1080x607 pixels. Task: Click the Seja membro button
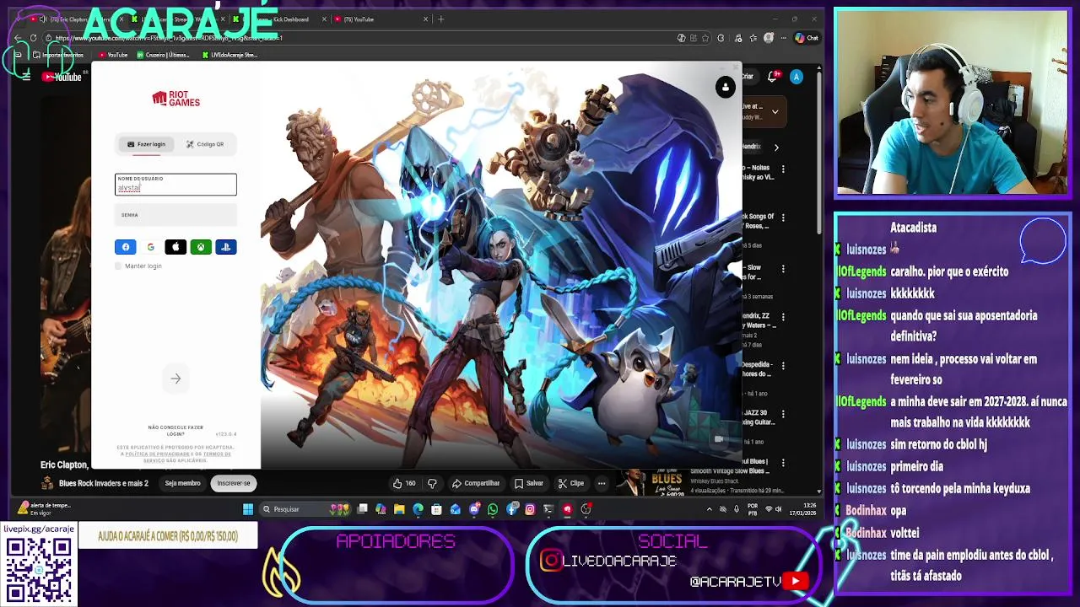coord(182,483)
